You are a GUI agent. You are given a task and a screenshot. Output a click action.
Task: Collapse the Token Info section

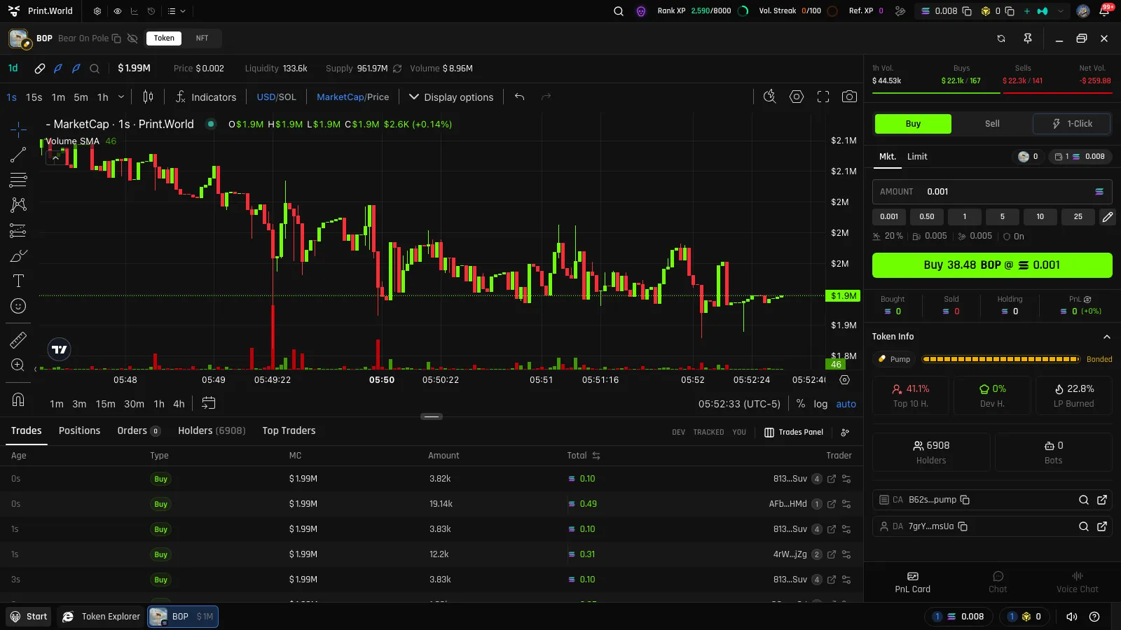tap(1106, 337)
